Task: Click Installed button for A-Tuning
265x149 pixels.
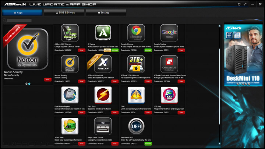Action: [x=115, y=50]
